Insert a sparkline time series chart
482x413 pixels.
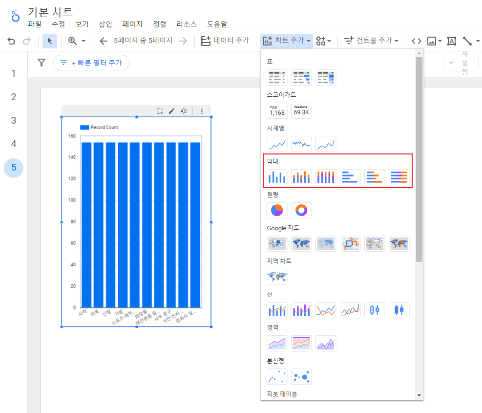click(x=301, y=144)
